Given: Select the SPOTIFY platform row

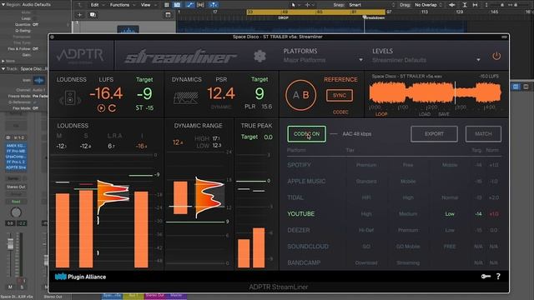Looking at the screenshot, I should (x=394, y=165).
